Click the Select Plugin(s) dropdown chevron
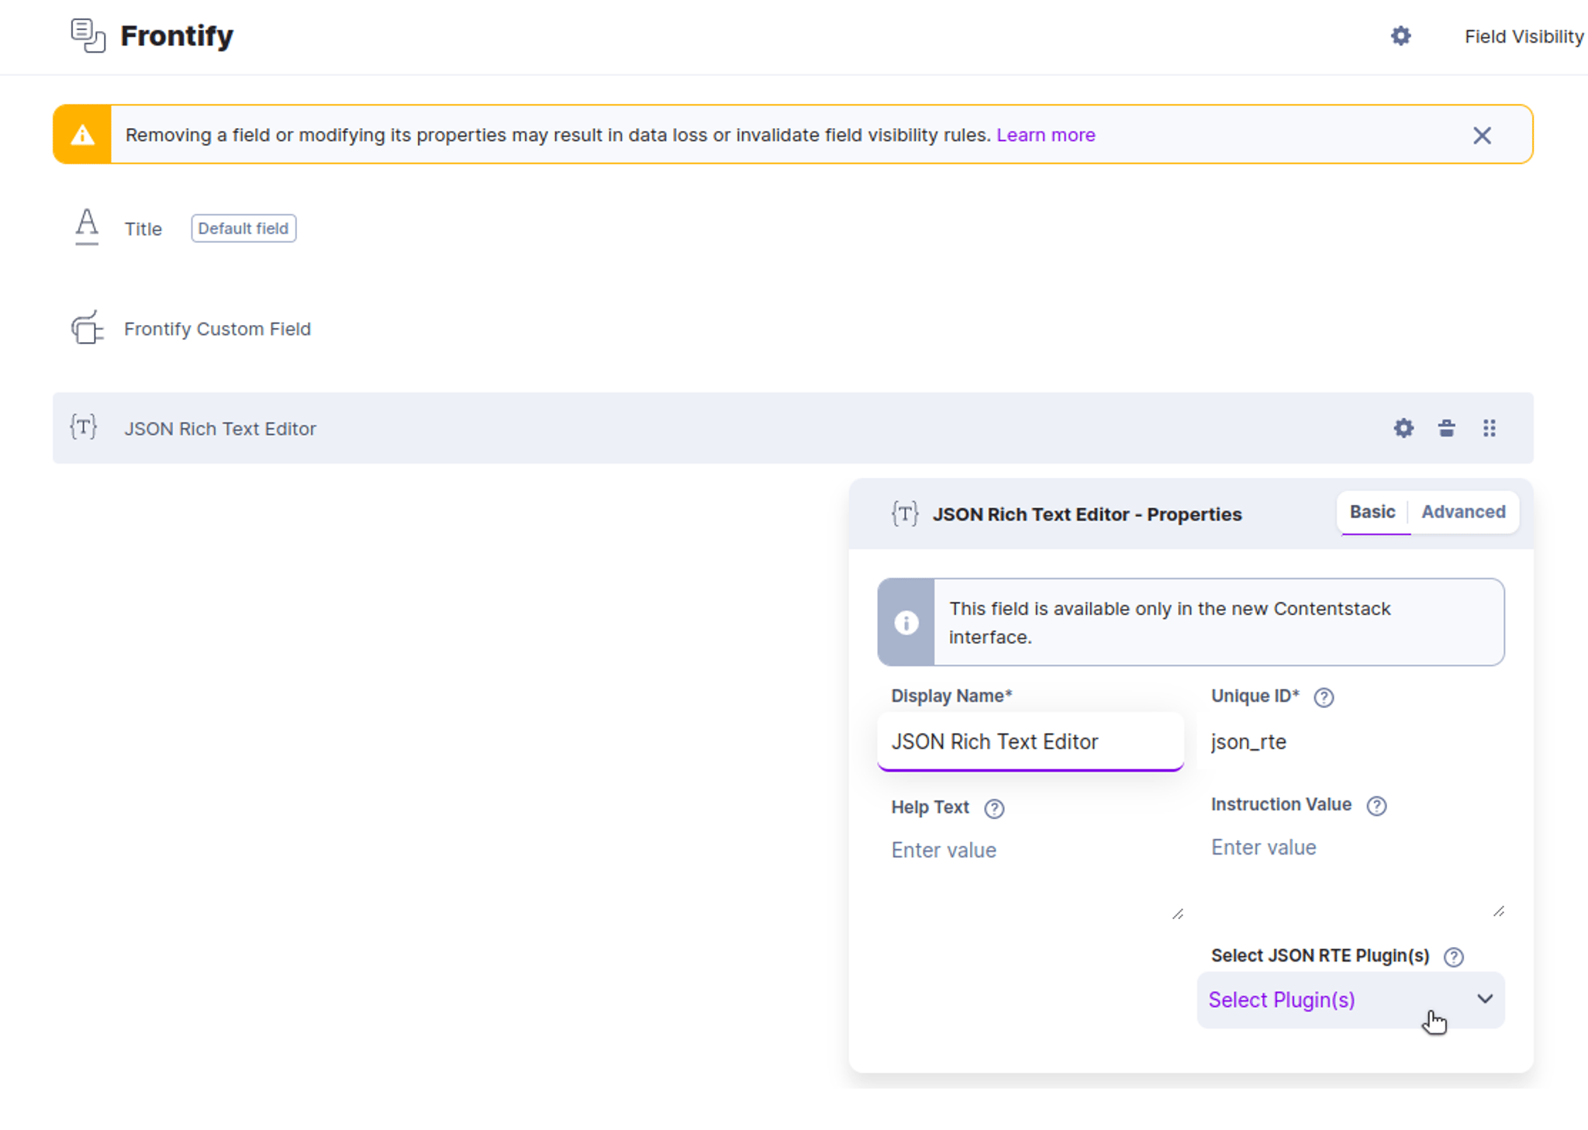The height and width of the screenshot is (1130, 1588). 1484,999
